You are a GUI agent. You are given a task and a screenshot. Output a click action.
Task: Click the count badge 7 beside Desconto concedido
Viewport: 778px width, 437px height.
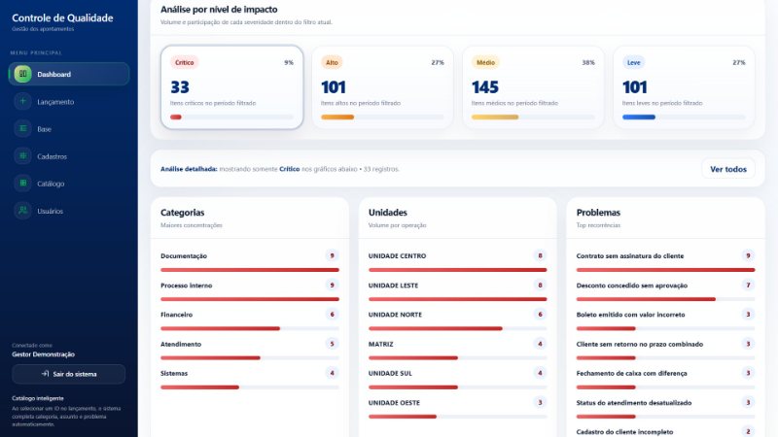(x=748, y=285)
